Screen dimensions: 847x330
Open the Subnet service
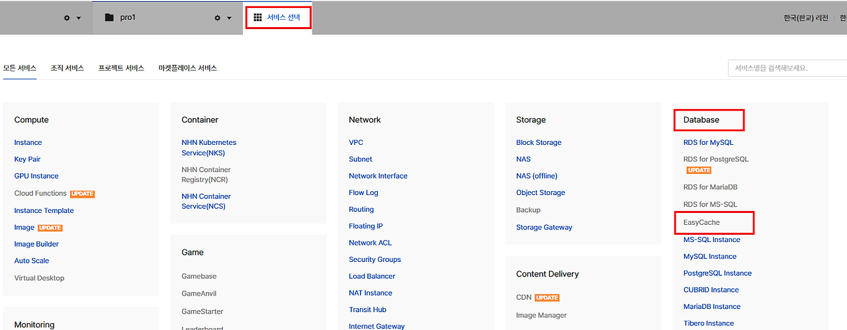pyautogui.click(x=361, y=159)
